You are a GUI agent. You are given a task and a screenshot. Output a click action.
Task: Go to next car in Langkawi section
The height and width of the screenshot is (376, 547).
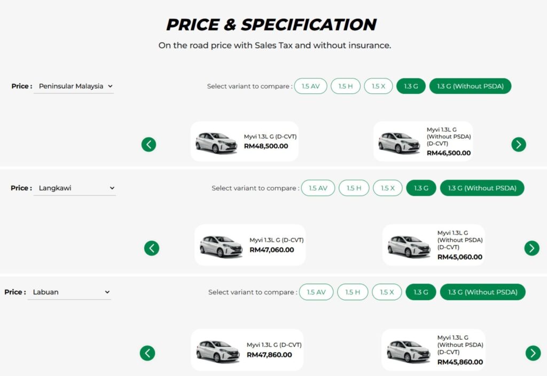tap(532, 248)
